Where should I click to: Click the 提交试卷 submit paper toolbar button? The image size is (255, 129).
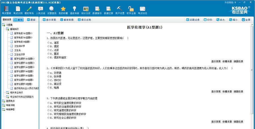[x=84, y=20]
